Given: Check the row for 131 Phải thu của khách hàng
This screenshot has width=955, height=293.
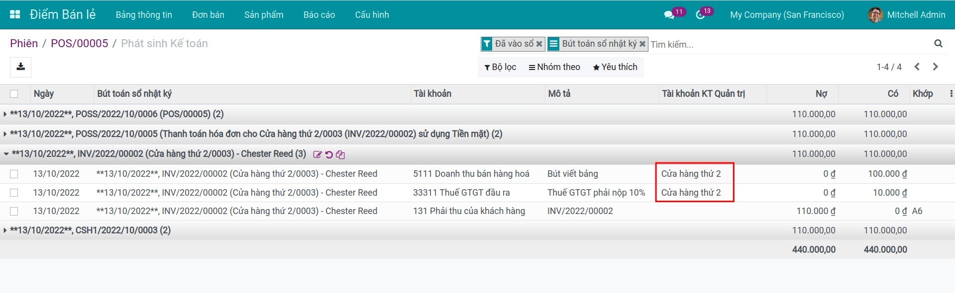Looking at the screenshot, I should (14, 211).
